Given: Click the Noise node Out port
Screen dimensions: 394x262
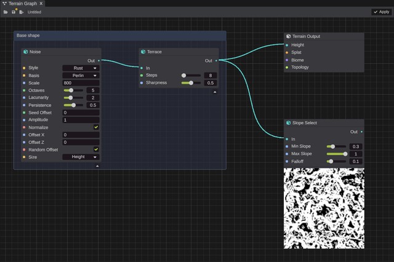Looking at the screenshot, I should click(98, 60).
